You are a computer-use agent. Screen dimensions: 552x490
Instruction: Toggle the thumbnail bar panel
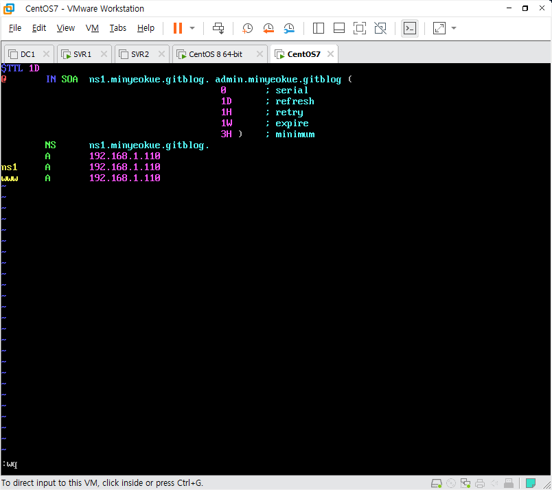[339, 28]
